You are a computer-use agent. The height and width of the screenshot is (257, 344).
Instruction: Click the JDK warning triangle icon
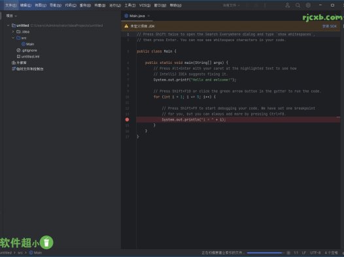click(x=126, y=26)
